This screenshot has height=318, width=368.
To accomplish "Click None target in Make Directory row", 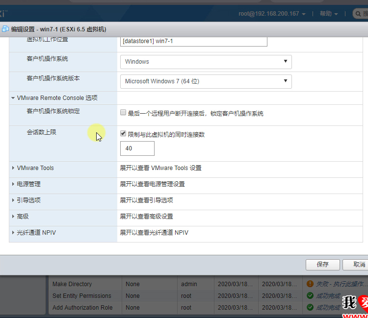I will (132, 284).
